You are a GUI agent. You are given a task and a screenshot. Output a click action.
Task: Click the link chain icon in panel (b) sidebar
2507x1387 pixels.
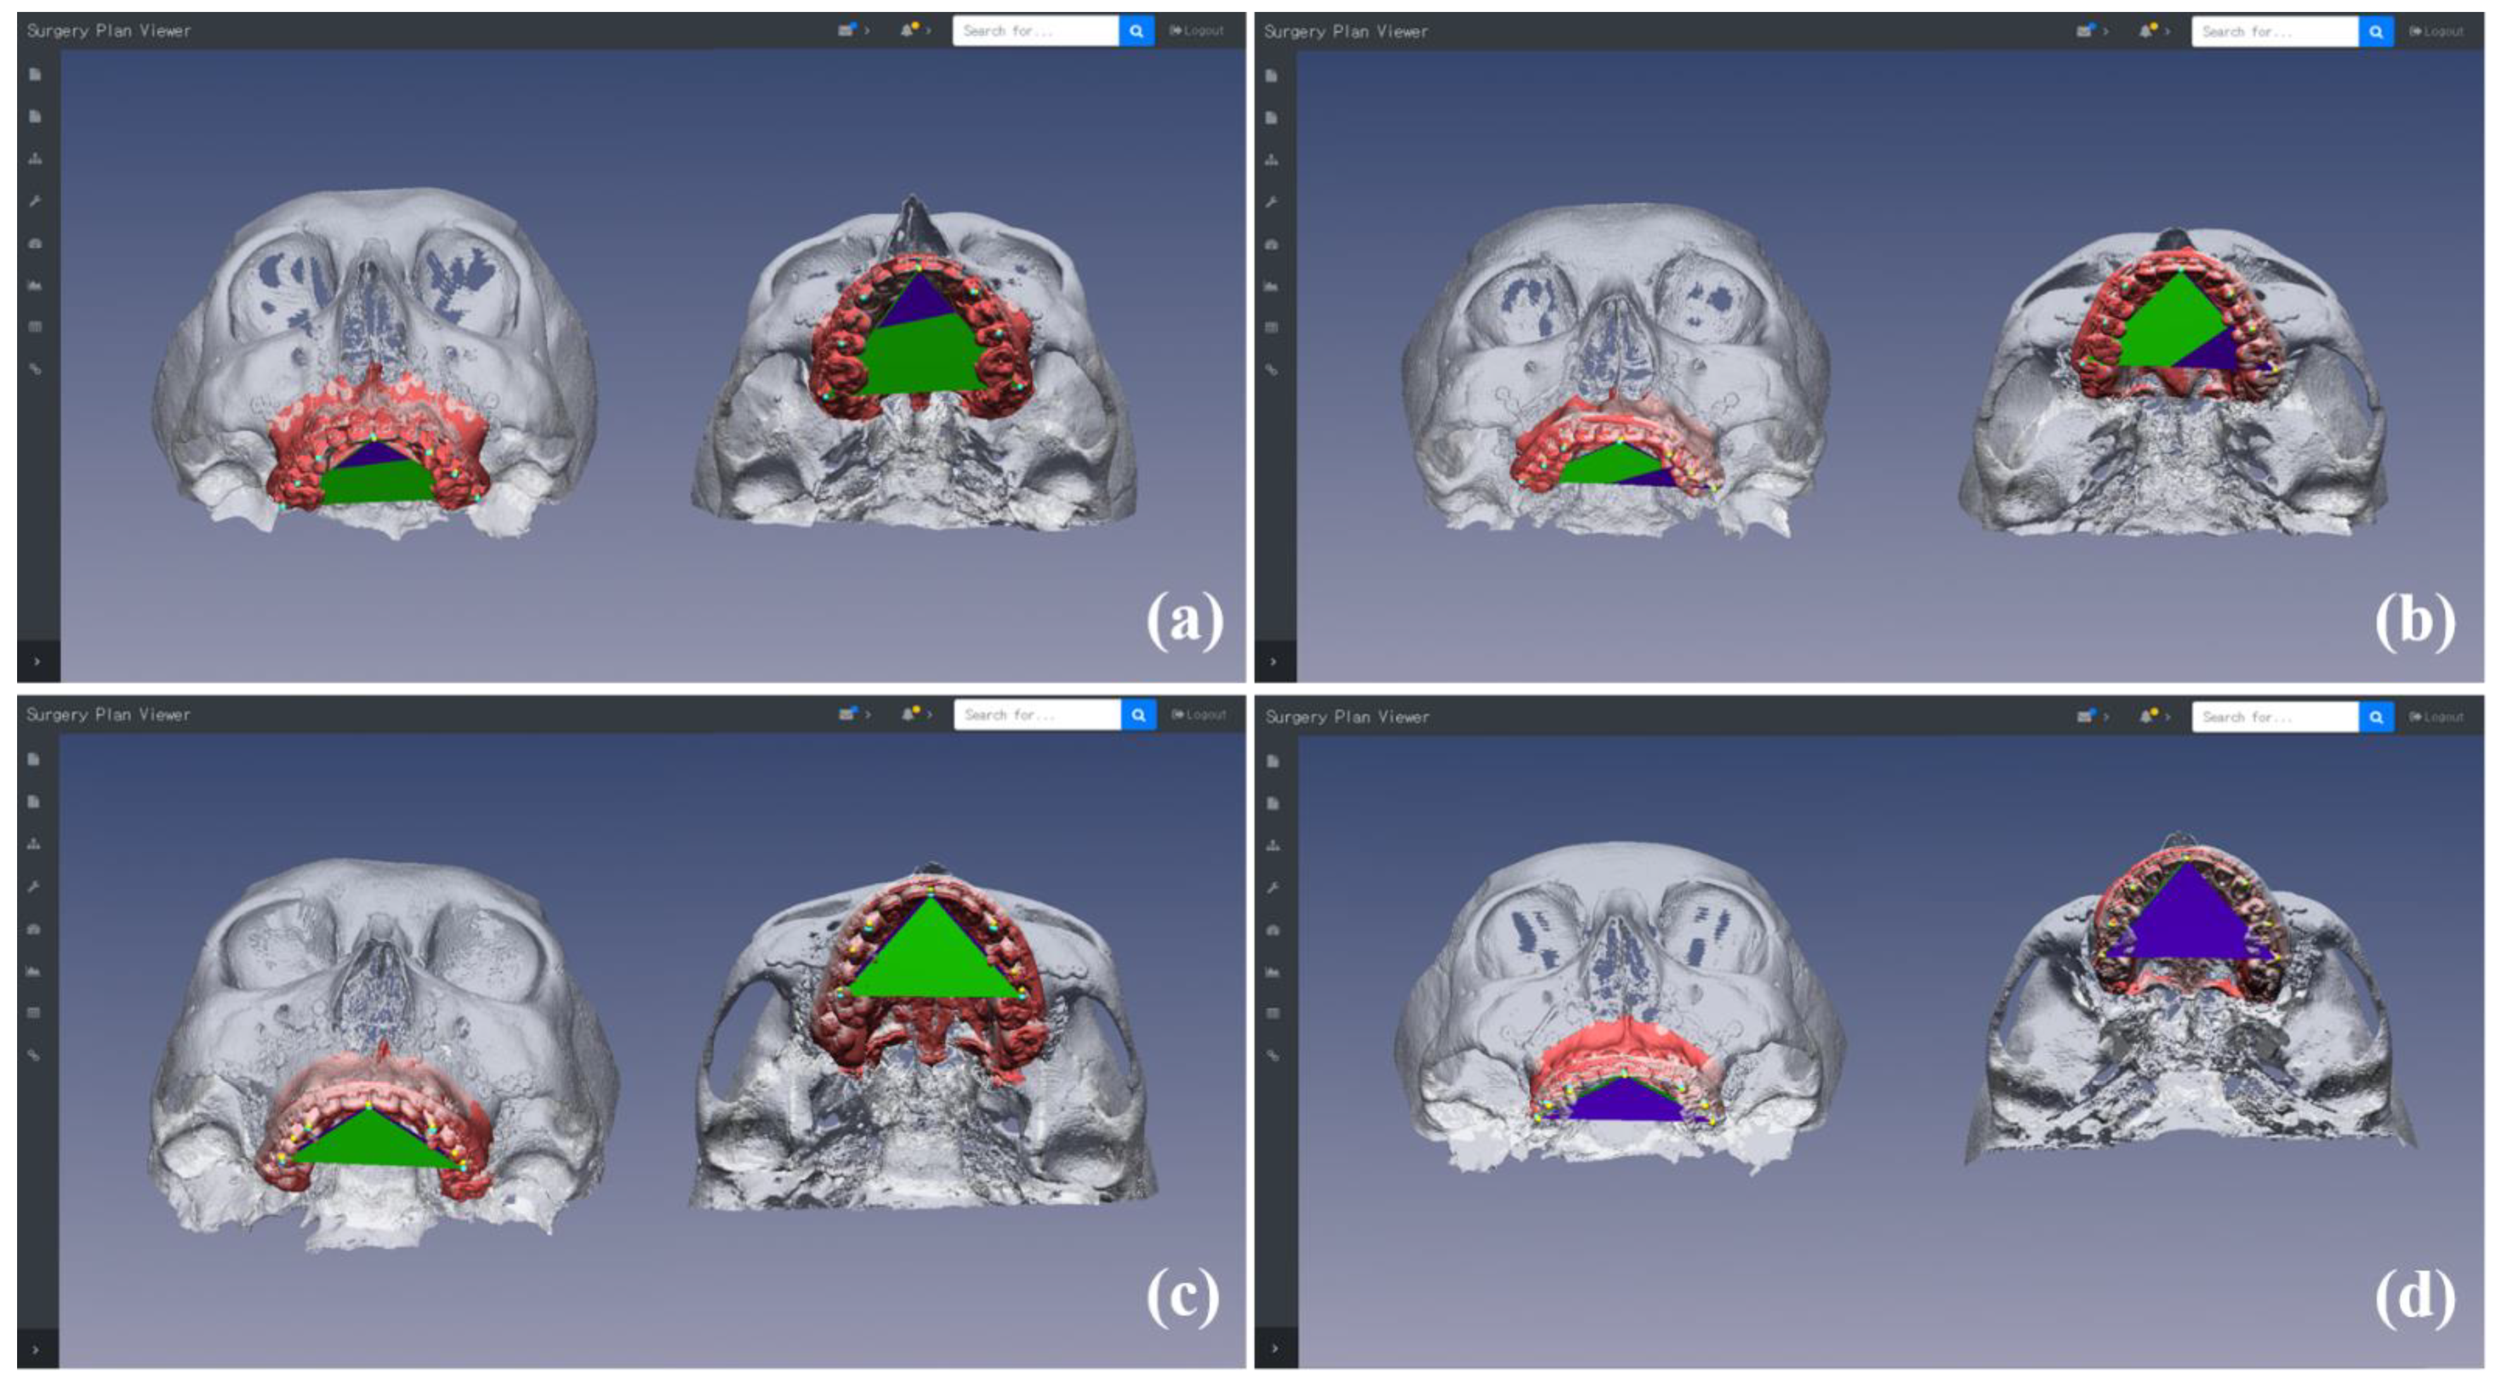(1272, 370)
